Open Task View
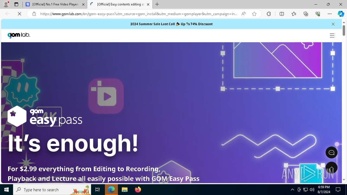 click(98, 190)
